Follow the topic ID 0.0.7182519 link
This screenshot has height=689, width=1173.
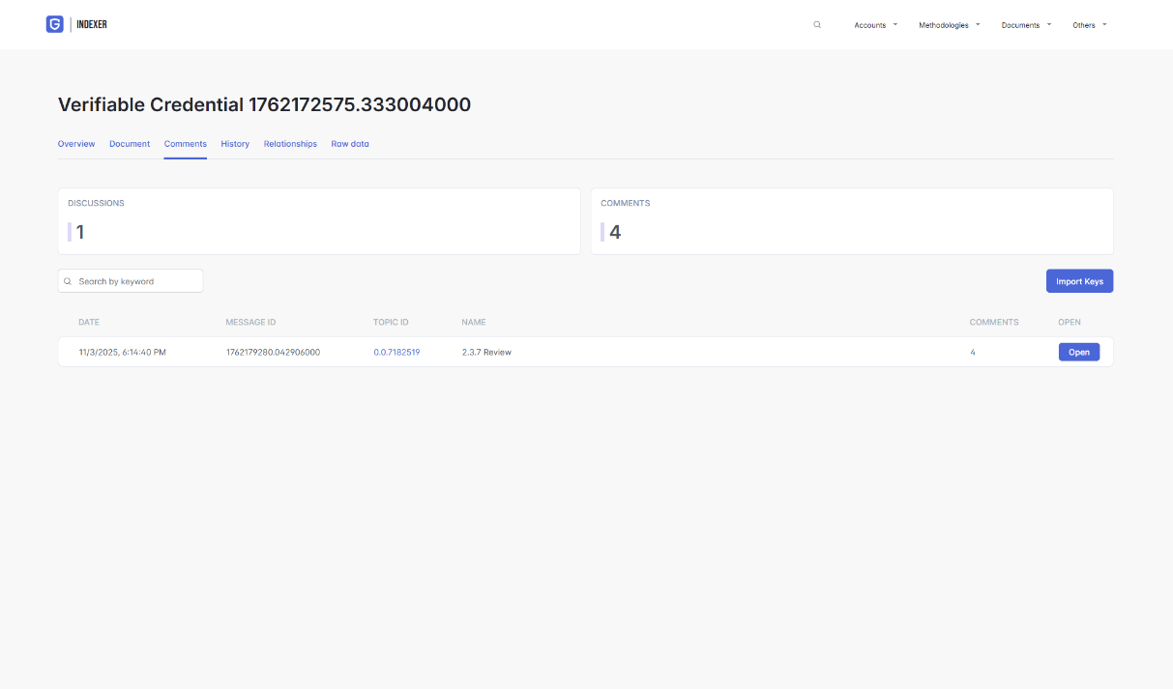point(396,353)
